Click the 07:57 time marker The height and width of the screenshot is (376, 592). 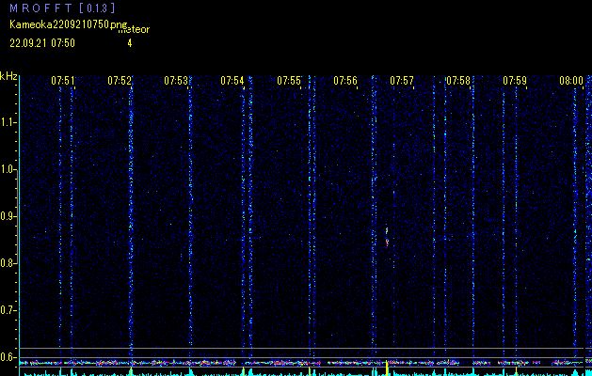tap(402, 80)
